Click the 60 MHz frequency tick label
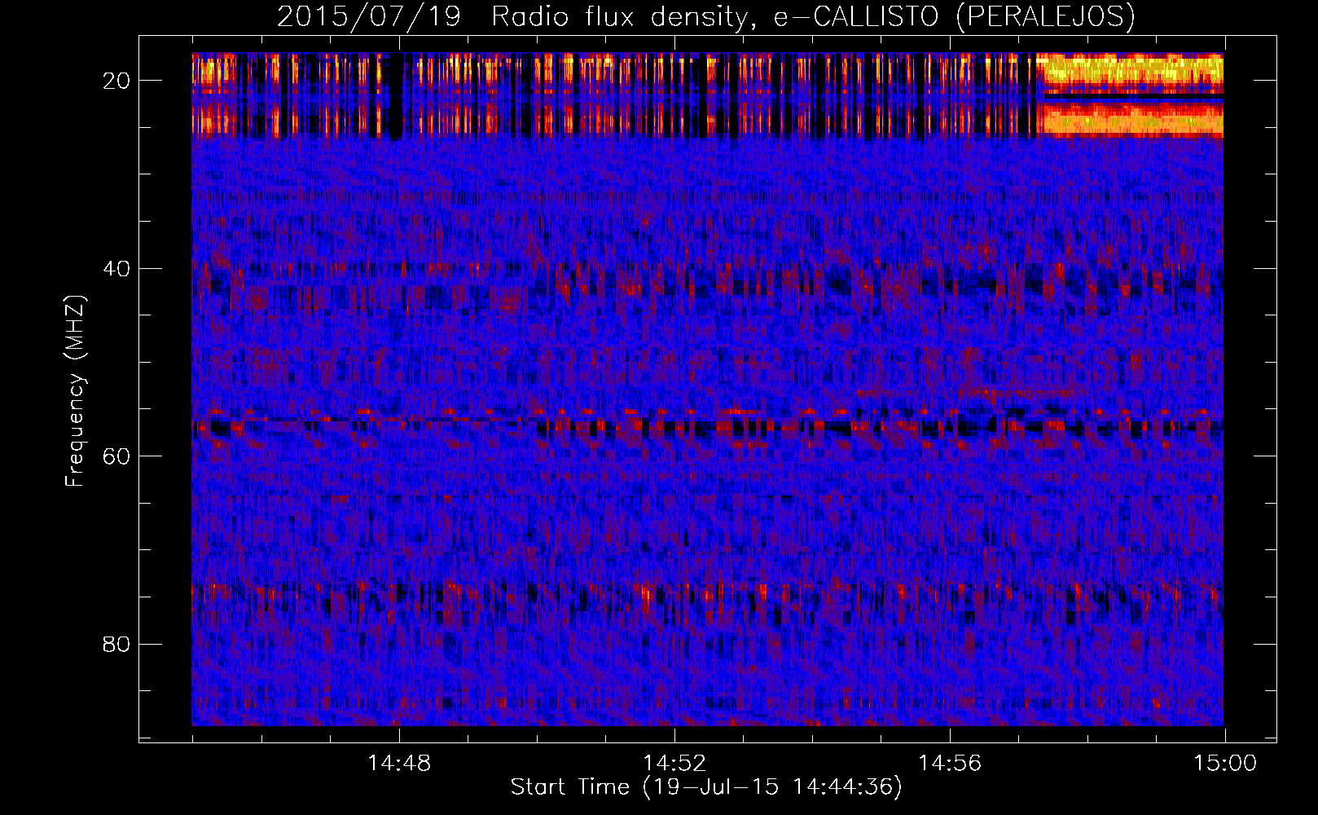Viewport: 1318px width, 815px height. click(x=117, y=456)
